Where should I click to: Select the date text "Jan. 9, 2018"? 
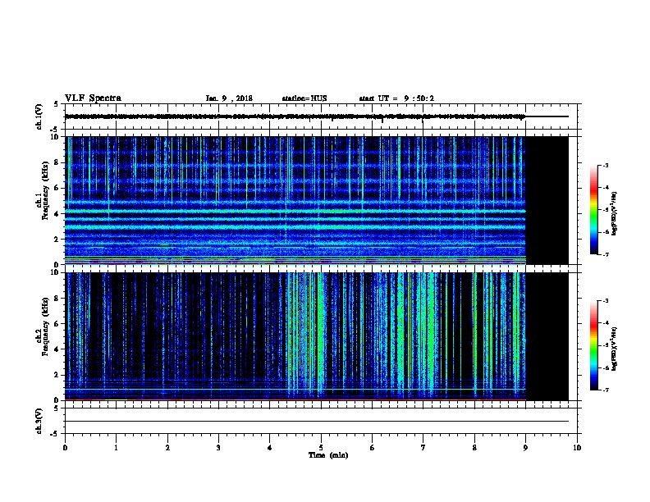(229, 98)
